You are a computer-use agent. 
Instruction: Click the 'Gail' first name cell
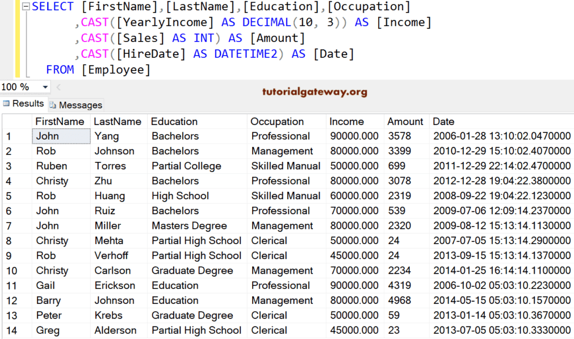61,286
